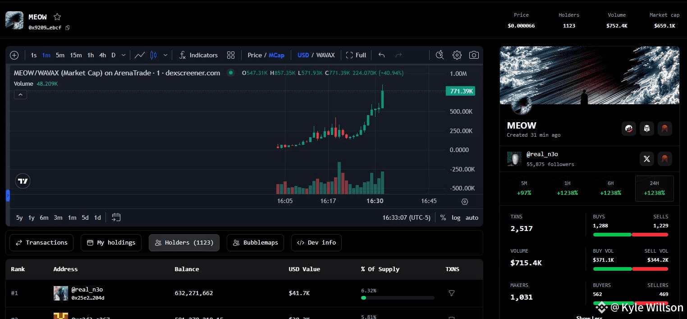Image resolution: width=687 pixels, height=319 pixels.
Task: Copy the 0x9209…ebcf contract address
Action: pyautogui.click(x=68, y=28)
